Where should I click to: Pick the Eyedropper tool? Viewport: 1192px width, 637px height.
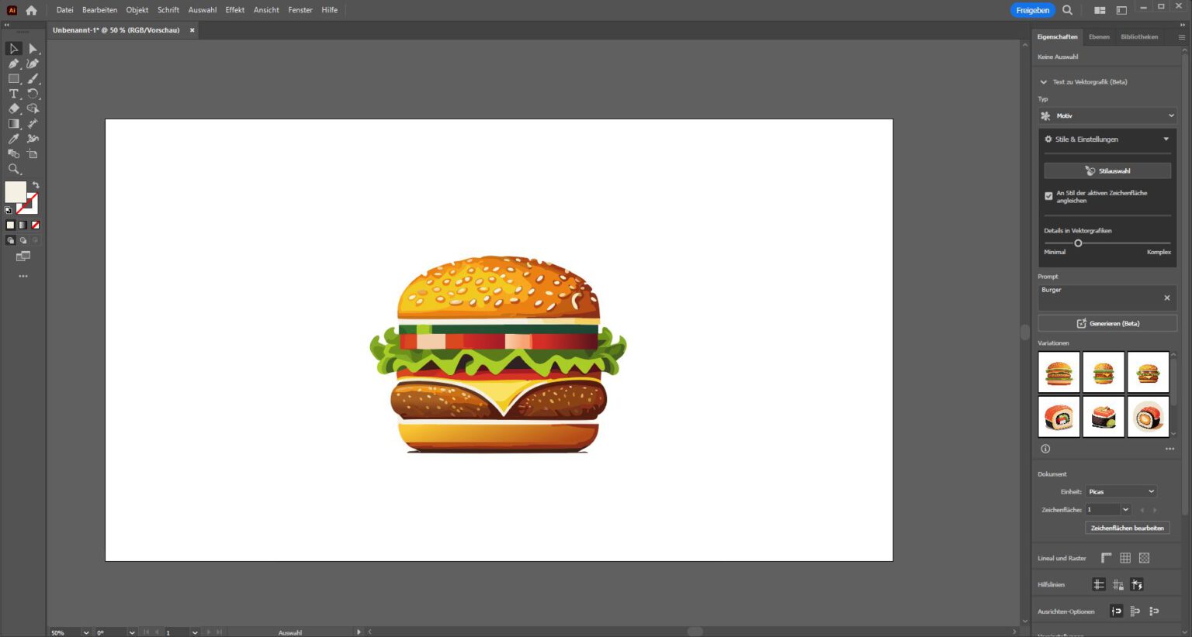pyautogui.click(x=12, y=139)
